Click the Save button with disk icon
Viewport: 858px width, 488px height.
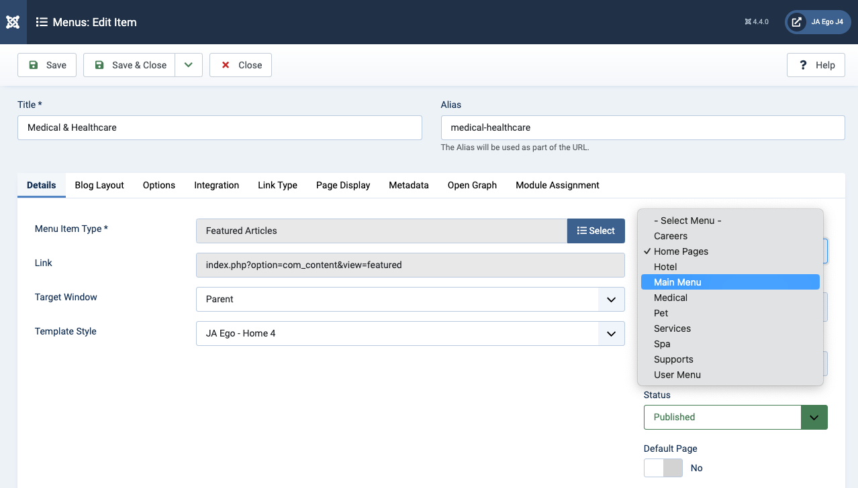(47, 65)
